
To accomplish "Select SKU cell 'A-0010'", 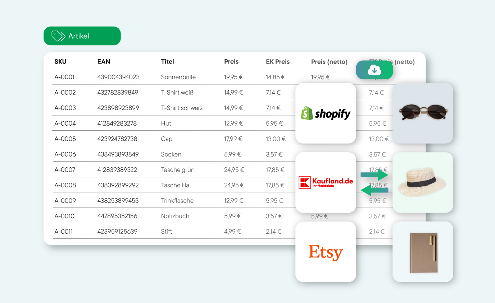I will point(64,216).
